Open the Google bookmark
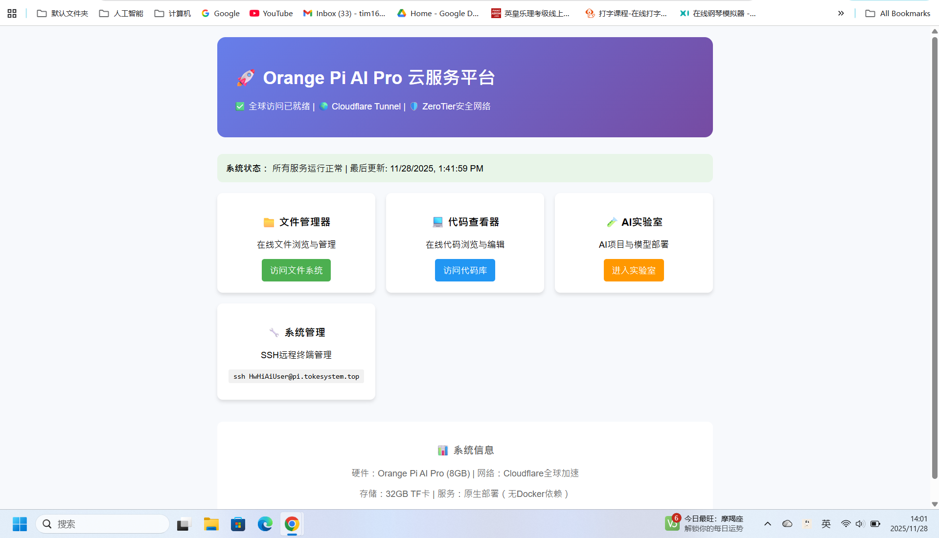939x538 pixels. 220,13
